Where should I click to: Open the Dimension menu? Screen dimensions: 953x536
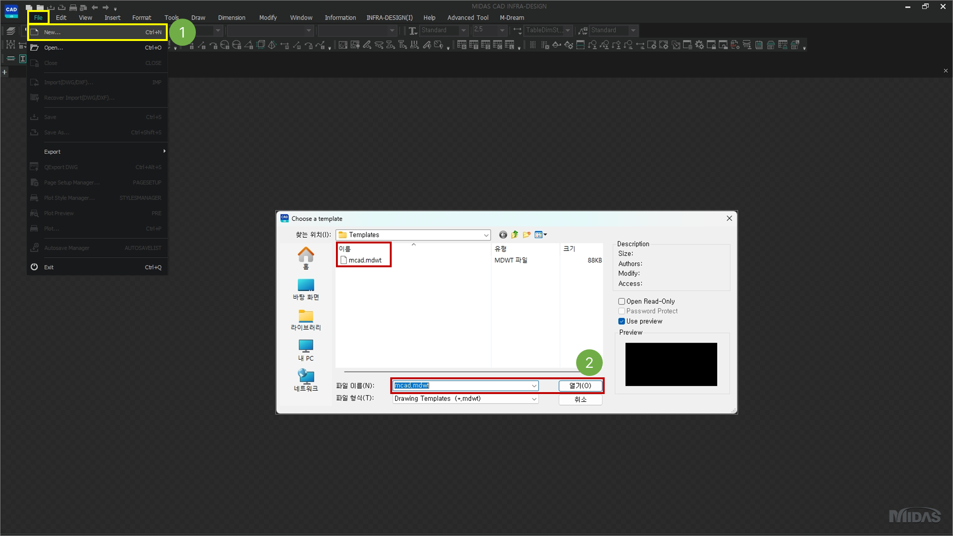coord(232,18)
